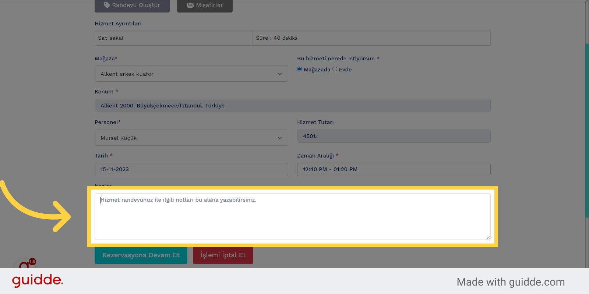Open the Mağaza dropdown showing Alkent erkek kuafor
Image resolution: width=589 pixels, height=294 pixels.
[x=191, y=74]
